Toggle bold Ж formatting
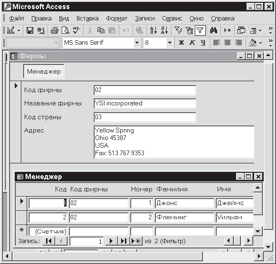This screenshot has height=264, width=276. pyautogui.click(x=181, y=43)
